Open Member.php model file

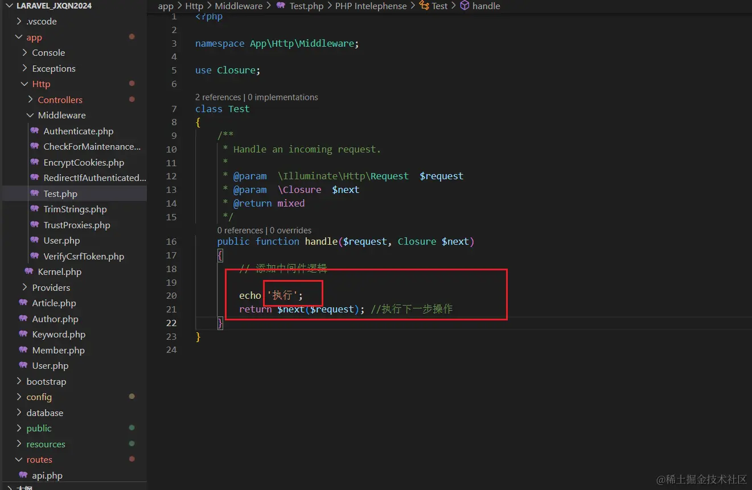[58, 350]
